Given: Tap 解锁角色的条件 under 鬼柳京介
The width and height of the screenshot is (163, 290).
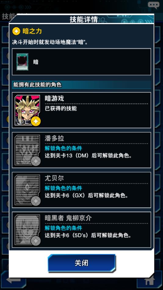Looking at the screenshot, I should pyautogui.click(x=63, y=228).
